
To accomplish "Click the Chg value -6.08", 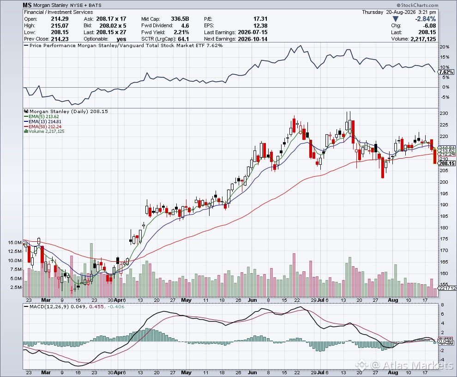I will (430, 26).
